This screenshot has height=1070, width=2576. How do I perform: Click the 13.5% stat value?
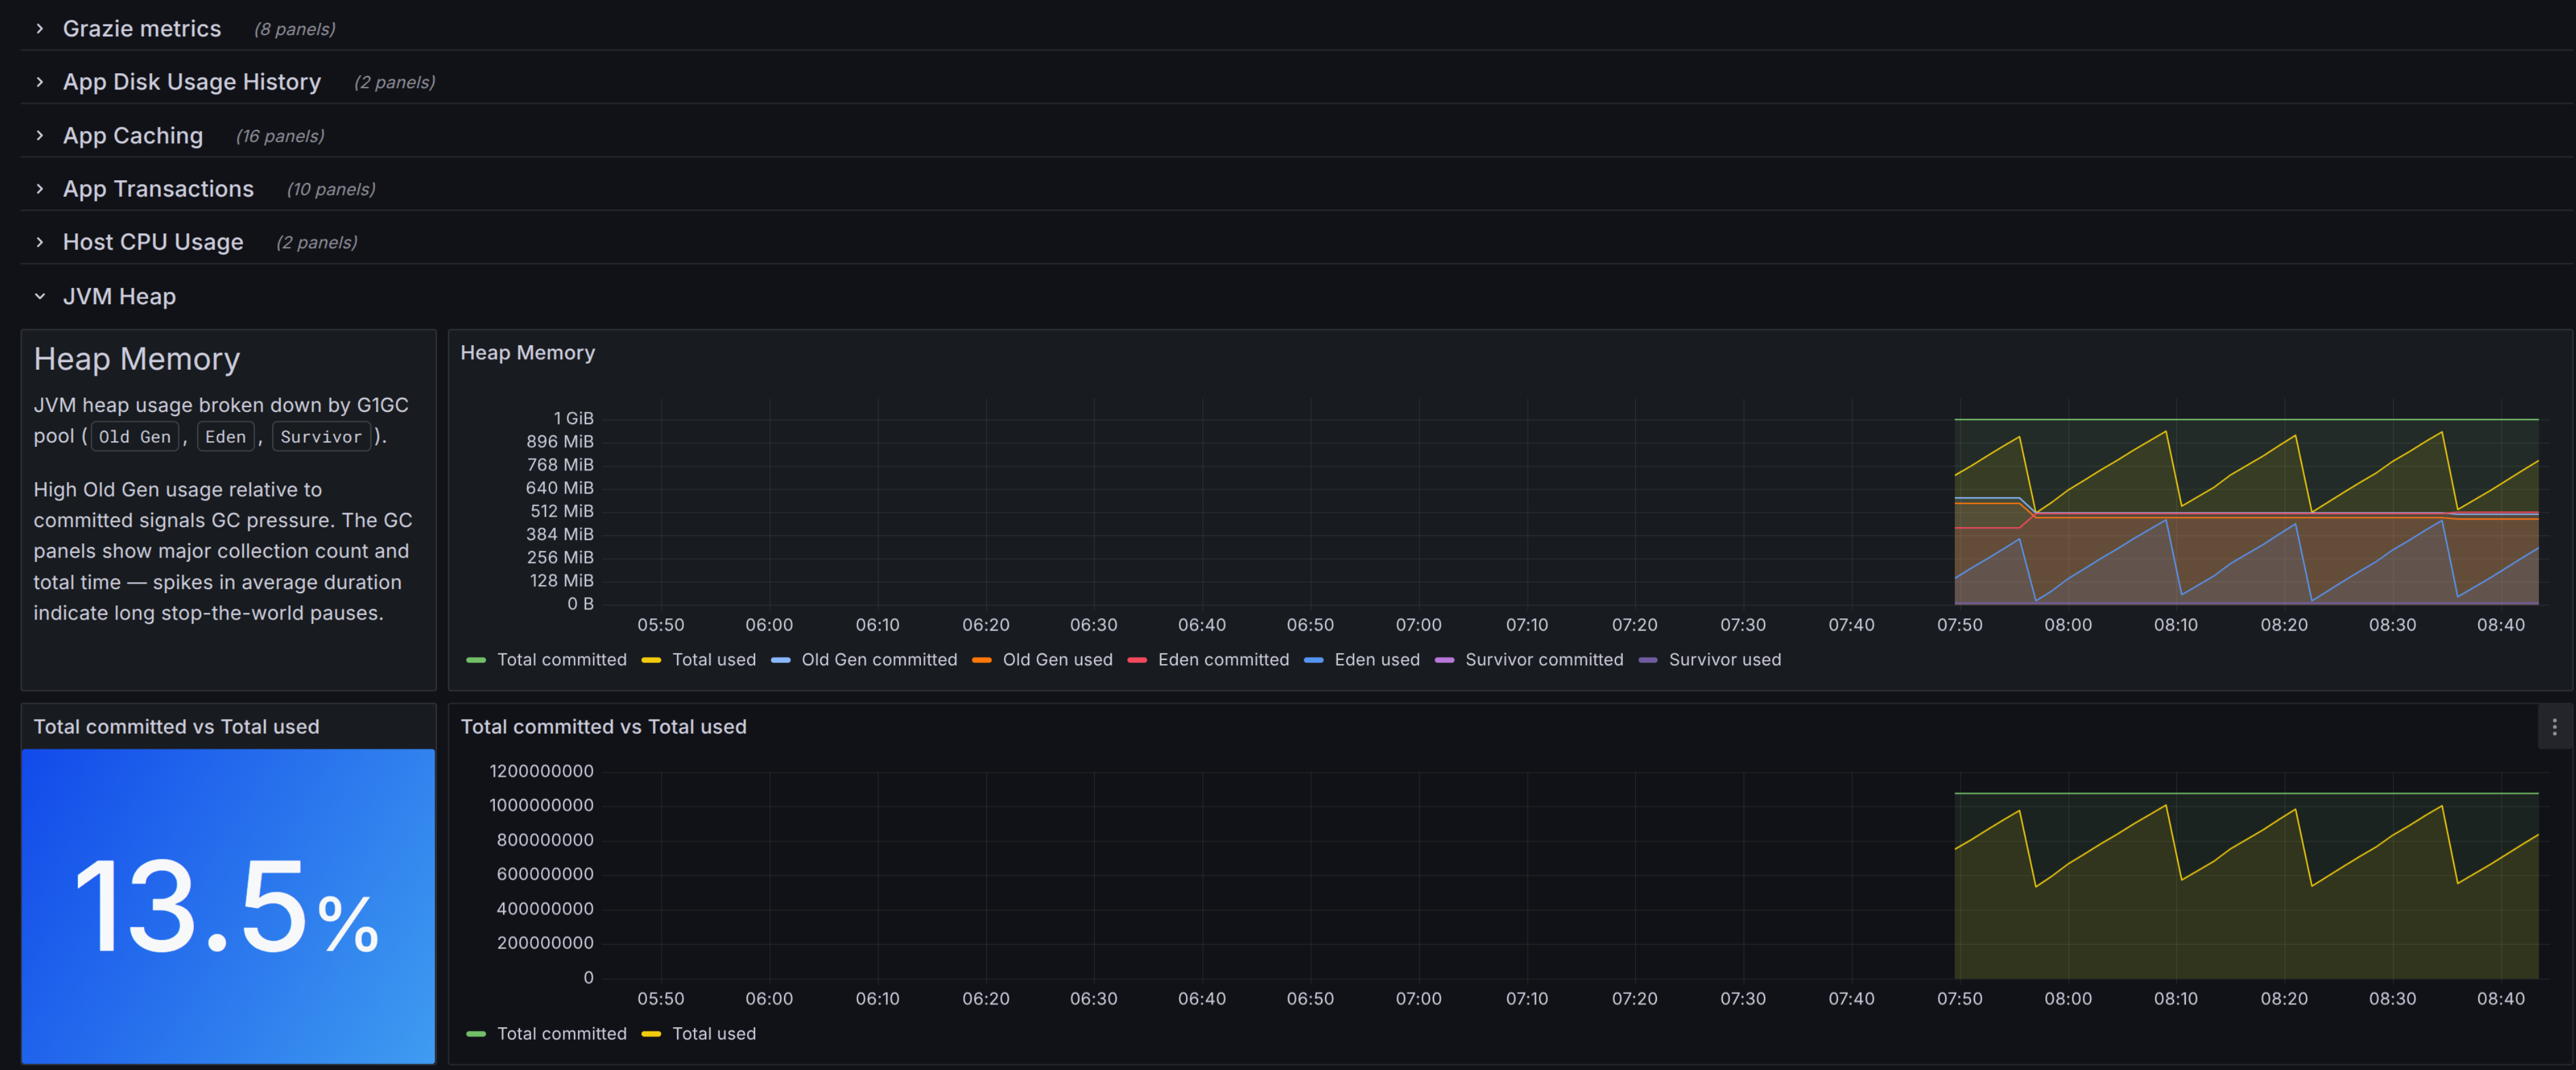(227, 908)
